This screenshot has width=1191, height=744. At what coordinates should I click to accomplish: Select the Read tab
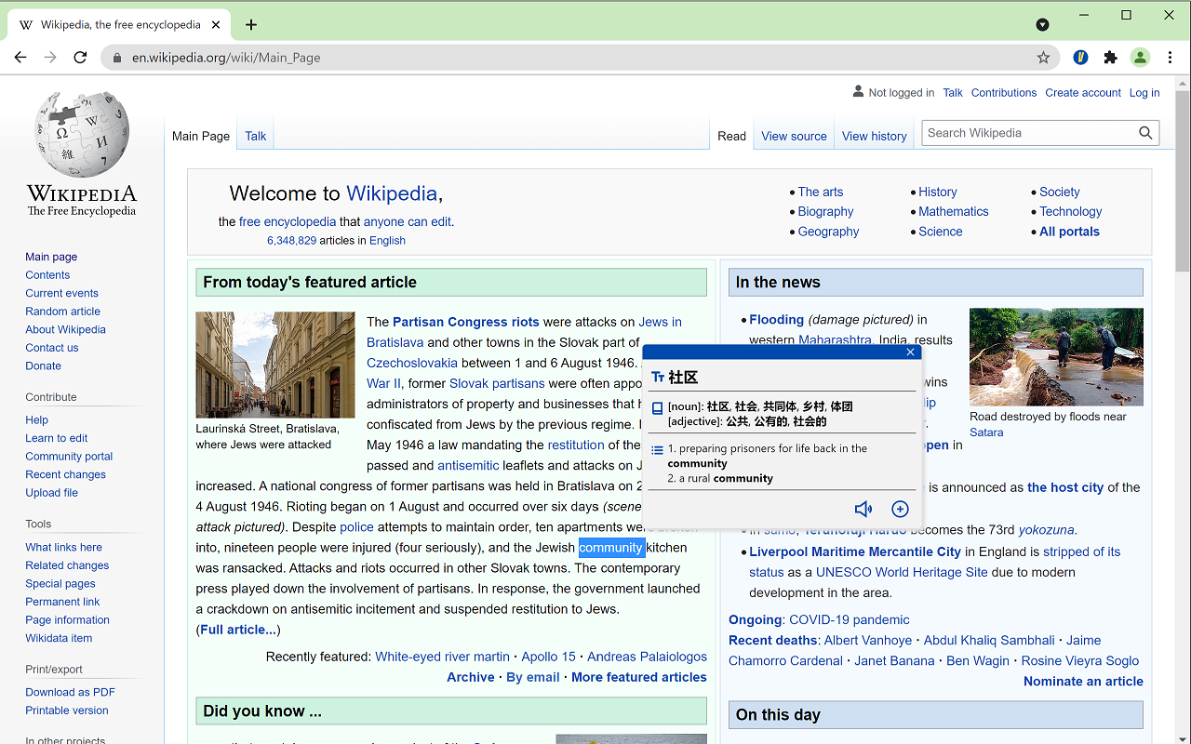pyautogui.click(x=731, y=136)
